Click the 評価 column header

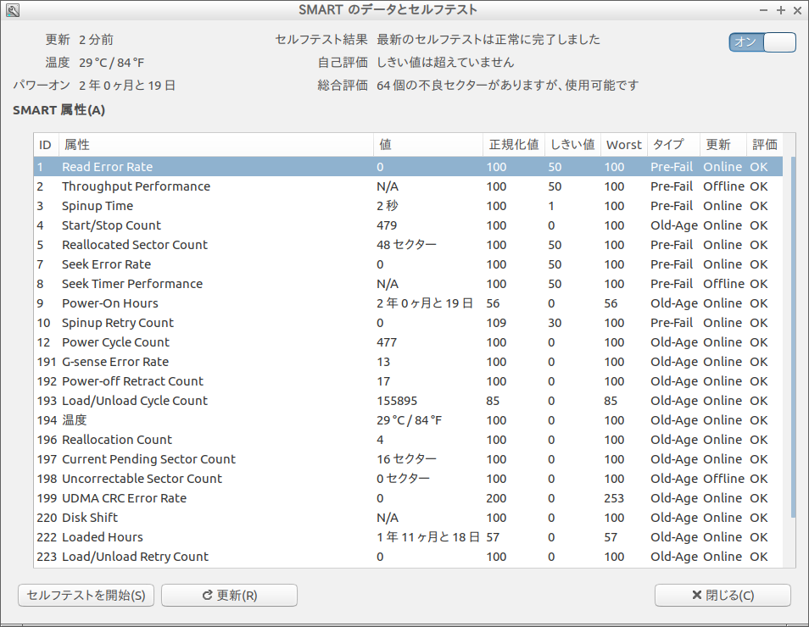[765, 145]
